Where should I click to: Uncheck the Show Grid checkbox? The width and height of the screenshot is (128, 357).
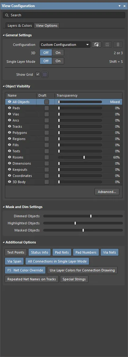38,74
